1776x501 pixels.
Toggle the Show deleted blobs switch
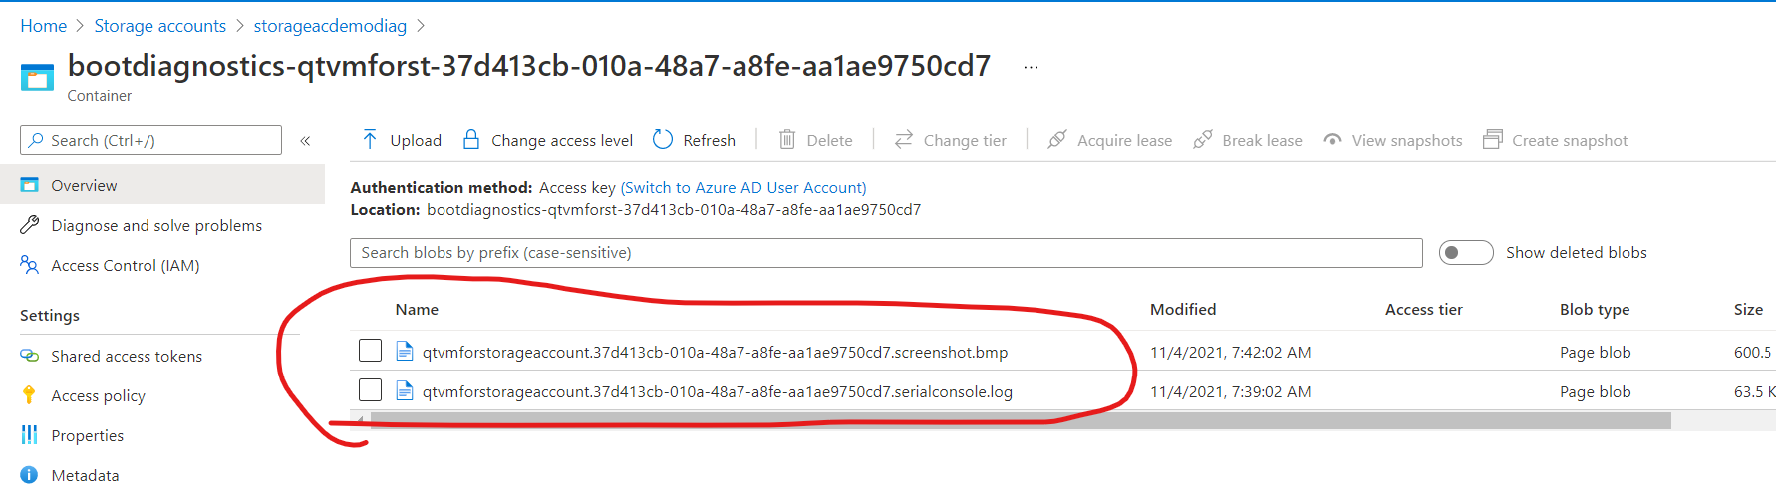tap(1465, 253)
